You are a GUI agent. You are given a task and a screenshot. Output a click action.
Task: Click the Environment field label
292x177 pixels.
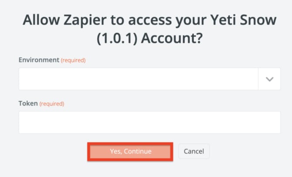coord(38,60)
